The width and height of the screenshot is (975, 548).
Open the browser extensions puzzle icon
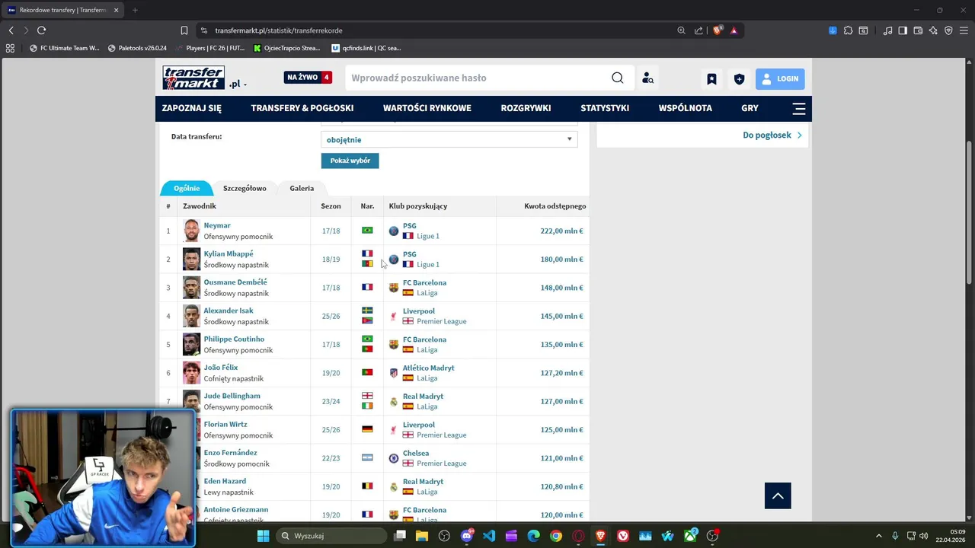click(847, 30)
